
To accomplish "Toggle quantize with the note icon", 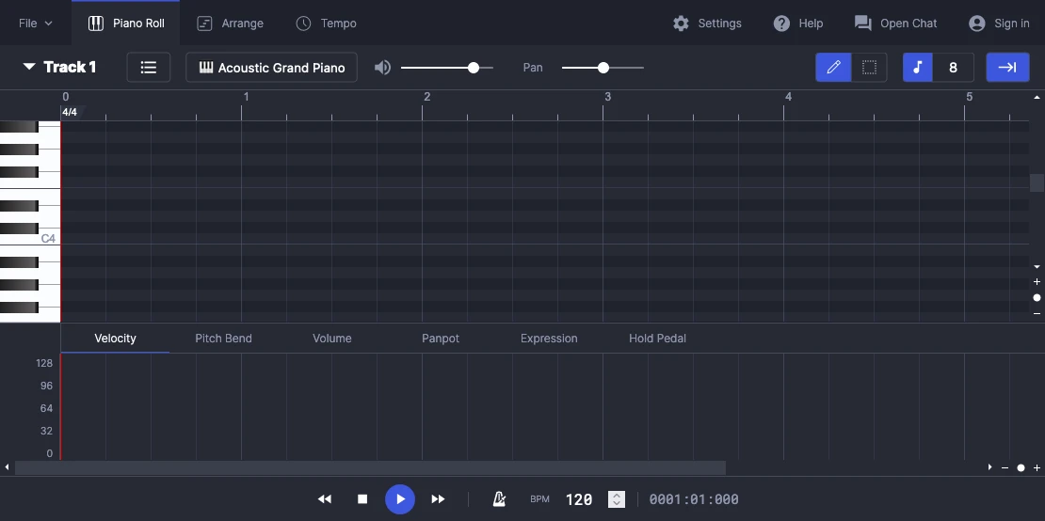I will [918, 67].
